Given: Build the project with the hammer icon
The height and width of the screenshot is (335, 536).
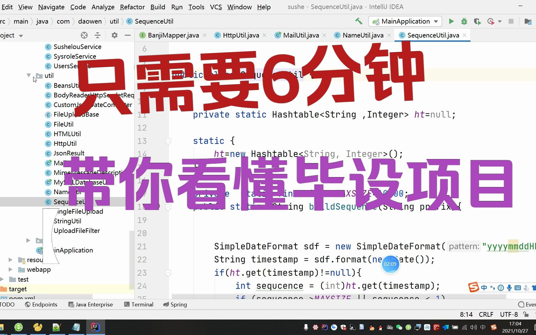Looking at the screenshot, I should pos(359,21).
